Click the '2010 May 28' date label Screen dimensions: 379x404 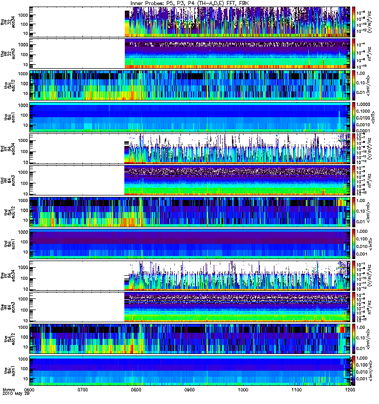pos(16,394)
